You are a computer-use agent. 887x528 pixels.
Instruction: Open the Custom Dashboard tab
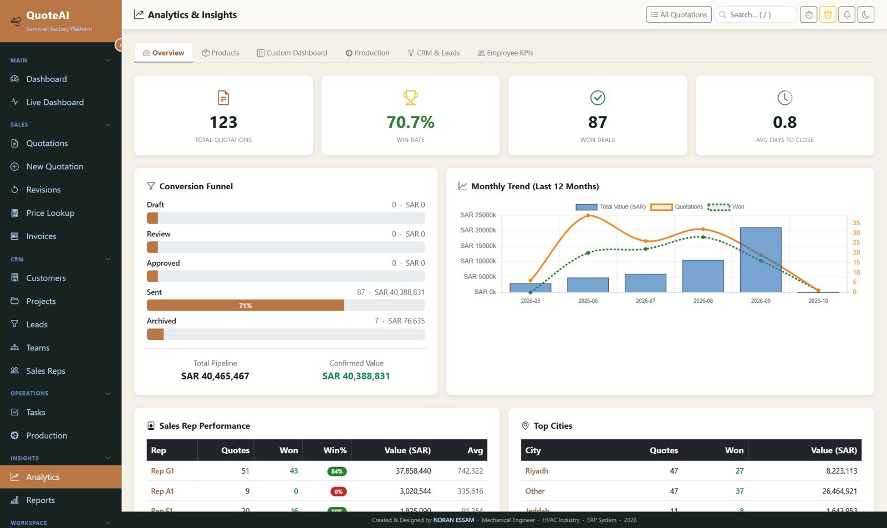[292, 53]
